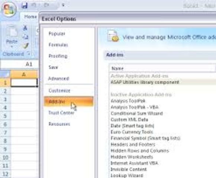Viewport: 216px width, 178px height.
Task: Select Financial Symbol (Smart tag lists) add-in
Action: [145, 138]
